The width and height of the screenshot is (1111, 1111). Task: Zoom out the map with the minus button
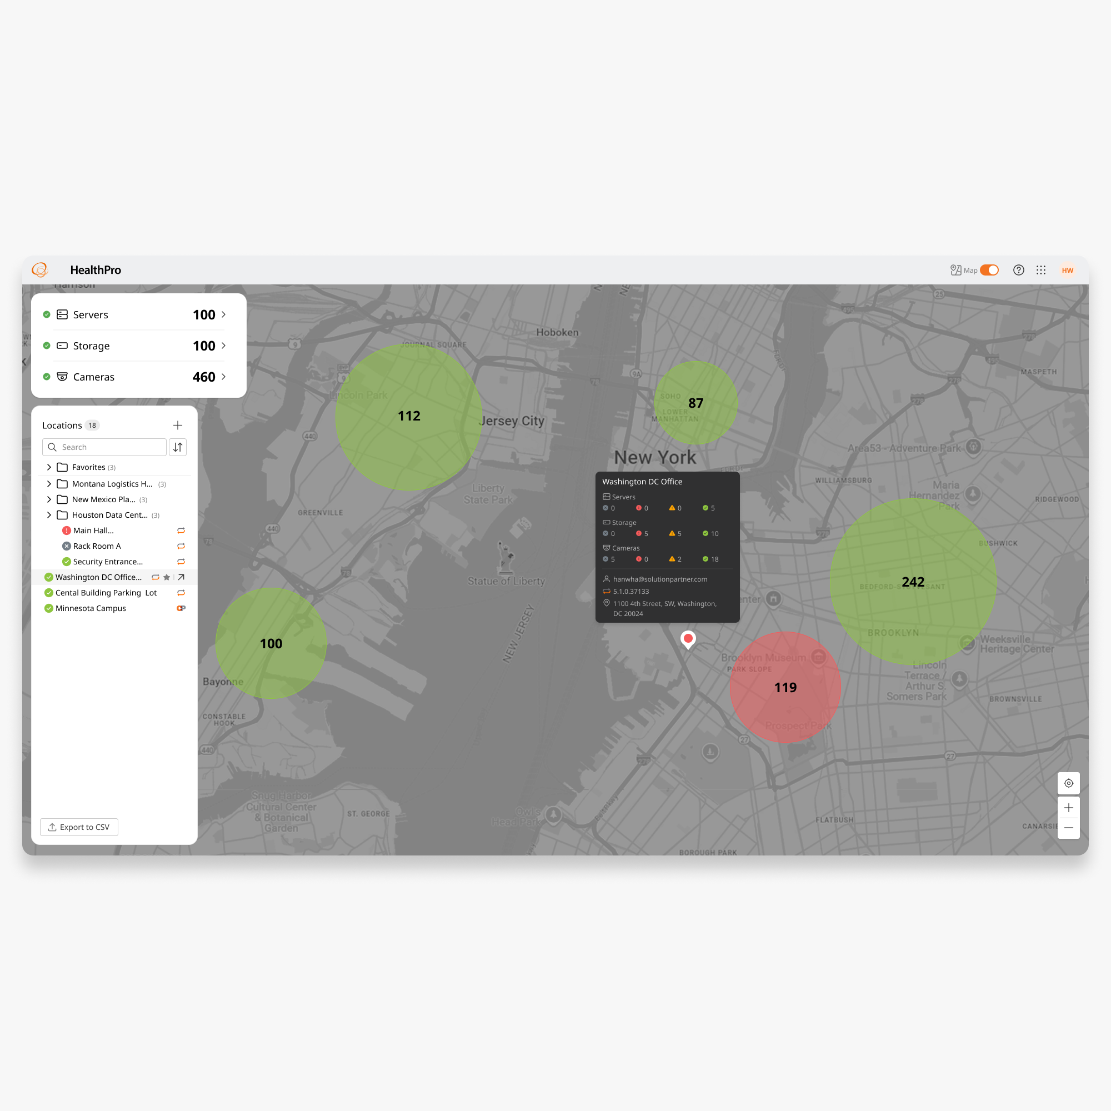1068,828
